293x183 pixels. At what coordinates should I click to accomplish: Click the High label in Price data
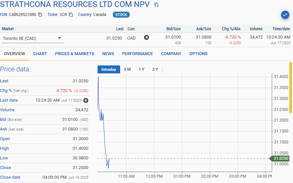(5, 148)
